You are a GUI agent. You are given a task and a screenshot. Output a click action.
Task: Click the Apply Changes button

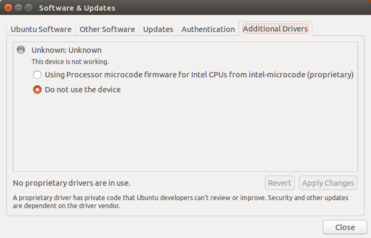(328, 183)
